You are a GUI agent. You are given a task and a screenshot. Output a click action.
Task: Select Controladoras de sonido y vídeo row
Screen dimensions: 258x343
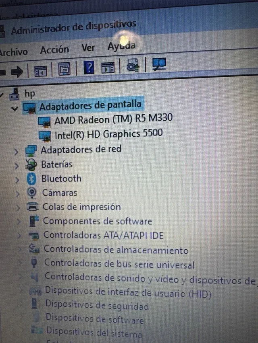150,279
